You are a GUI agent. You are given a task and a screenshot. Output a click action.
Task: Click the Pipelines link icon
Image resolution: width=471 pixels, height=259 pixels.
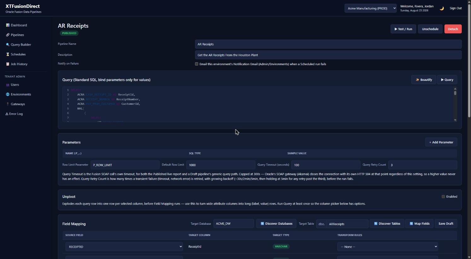click(x=8, y=35)
